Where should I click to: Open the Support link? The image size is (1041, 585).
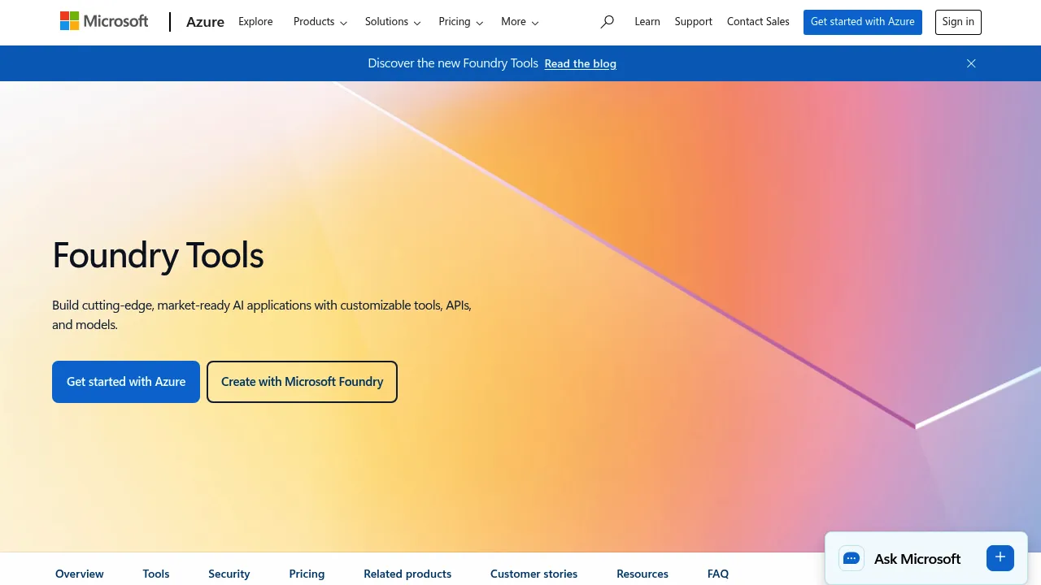point(694,22)
